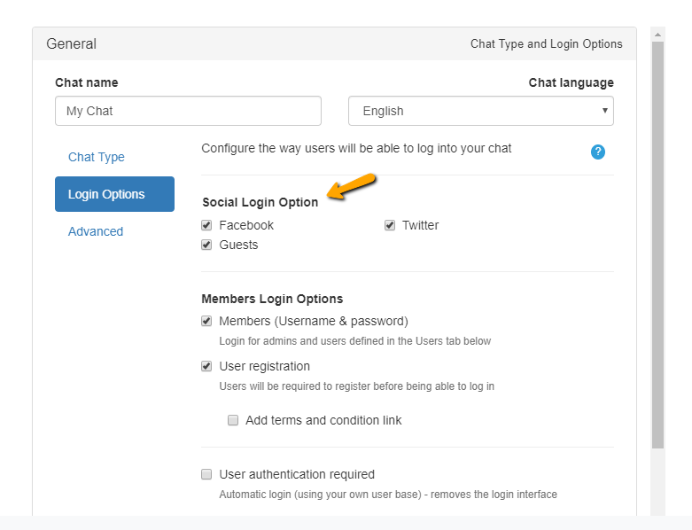Click the Chat language label
The height and width of the screenshot is (530, 692).
click(x=571, y=82)
